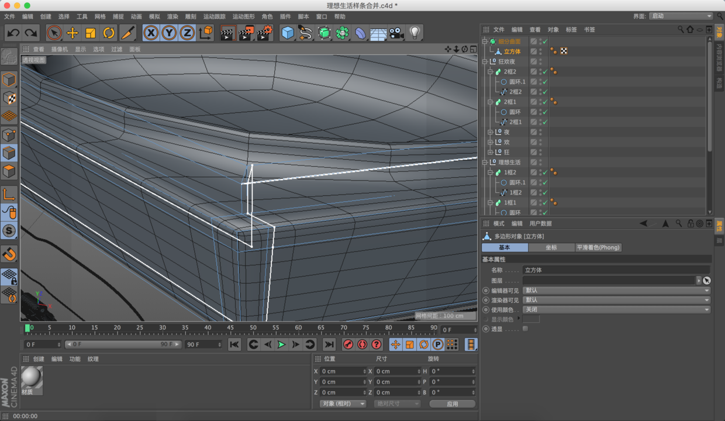Click the Undo arrow icon
This screenshot has width=725, height=421.
pos(13,33)
